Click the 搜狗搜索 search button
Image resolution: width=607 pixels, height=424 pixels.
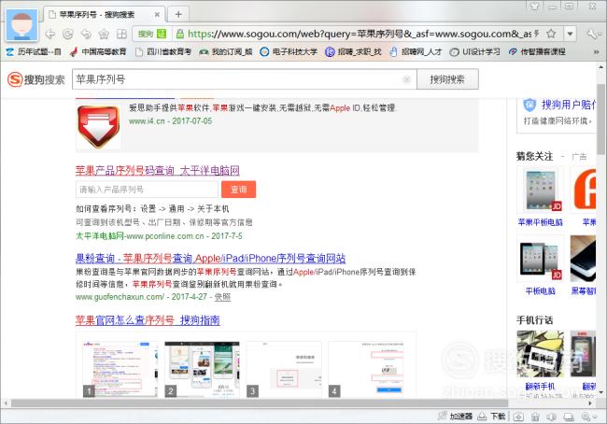[447, 79]
